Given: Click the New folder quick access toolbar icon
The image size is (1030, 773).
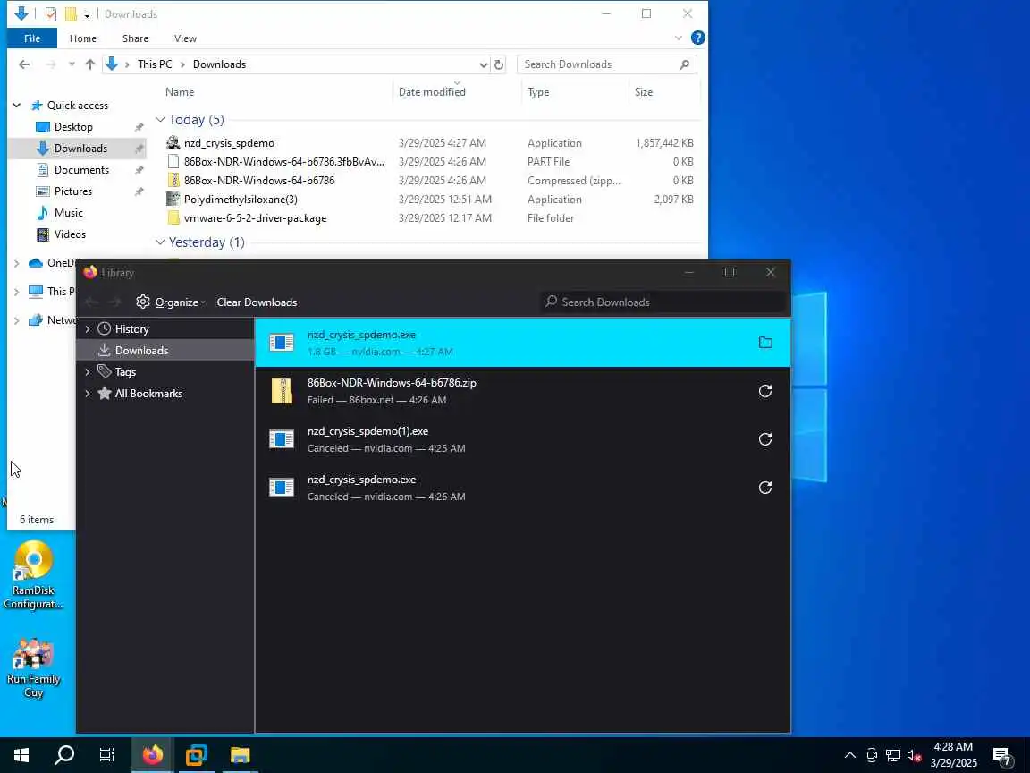Looking at the screenshot, I should pyautogui.click(x=71, y=13).
